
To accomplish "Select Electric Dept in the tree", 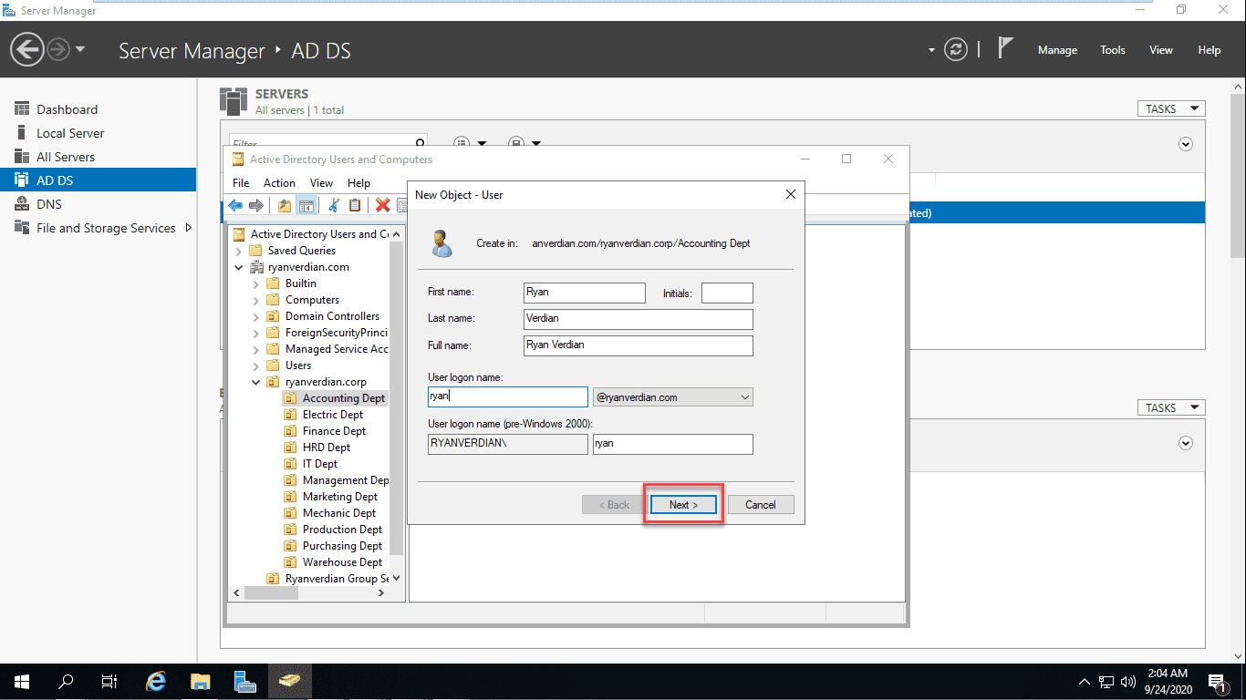I will pos(333,415).
